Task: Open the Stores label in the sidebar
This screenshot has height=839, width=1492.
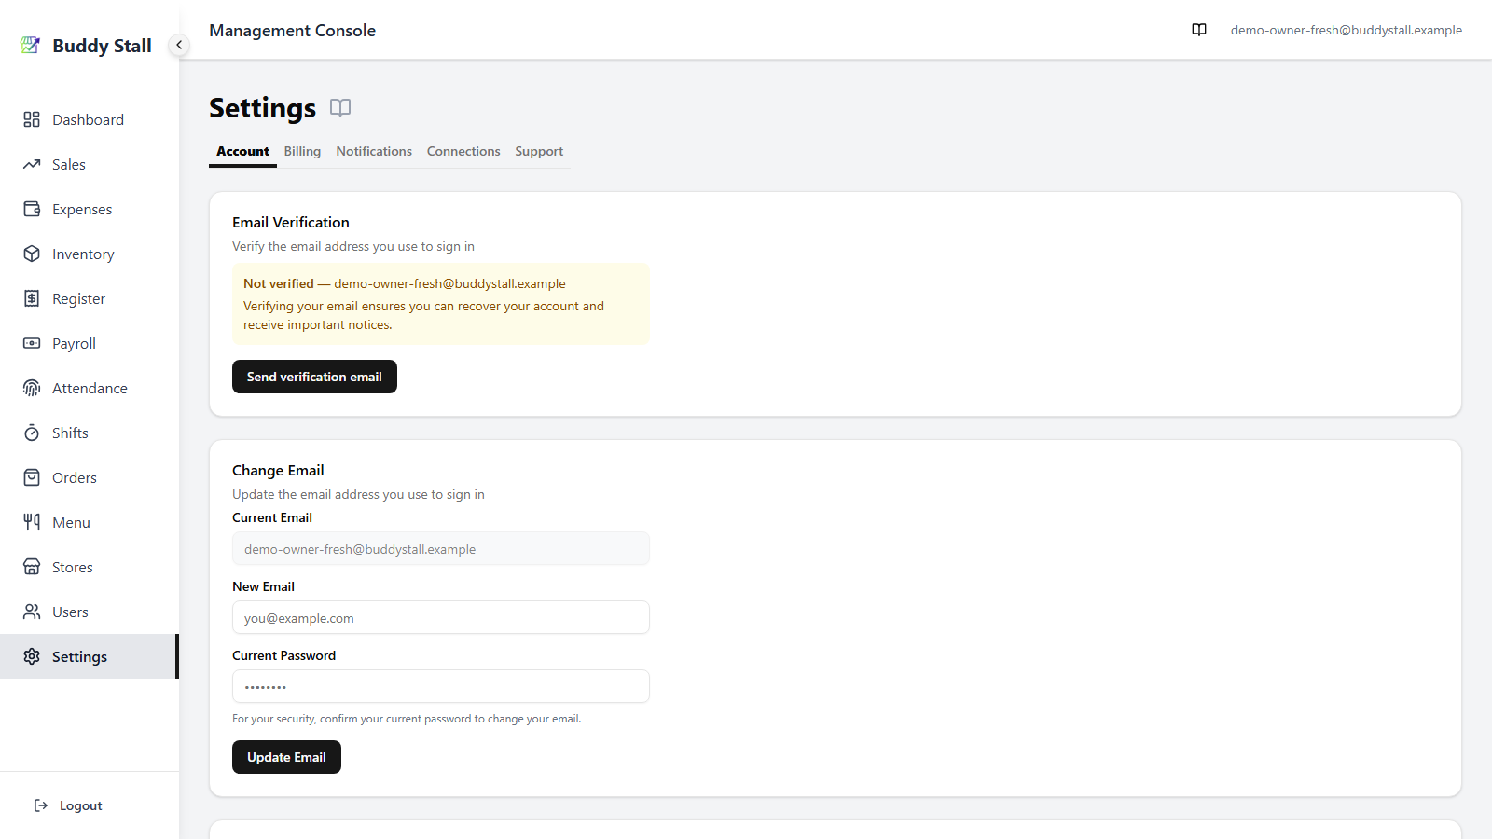Action: click(72, 567)
